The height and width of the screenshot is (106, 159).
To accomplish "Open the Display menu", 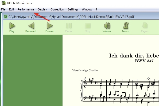I will pos(42,9).
